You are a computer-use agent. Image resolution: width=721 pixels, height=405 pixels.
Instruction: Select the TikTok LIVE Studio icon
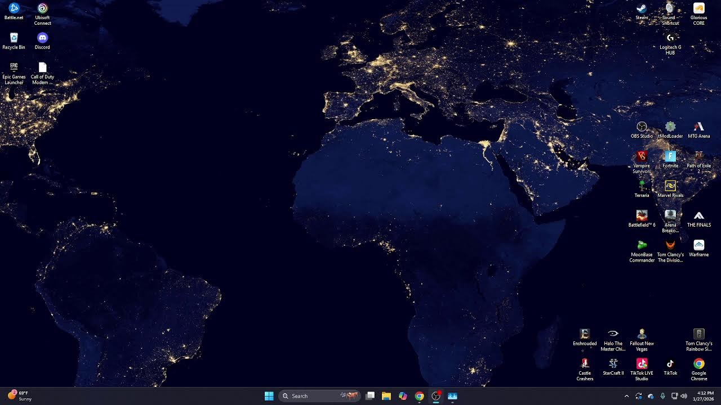pyautogui.click(x=642, y=370)
